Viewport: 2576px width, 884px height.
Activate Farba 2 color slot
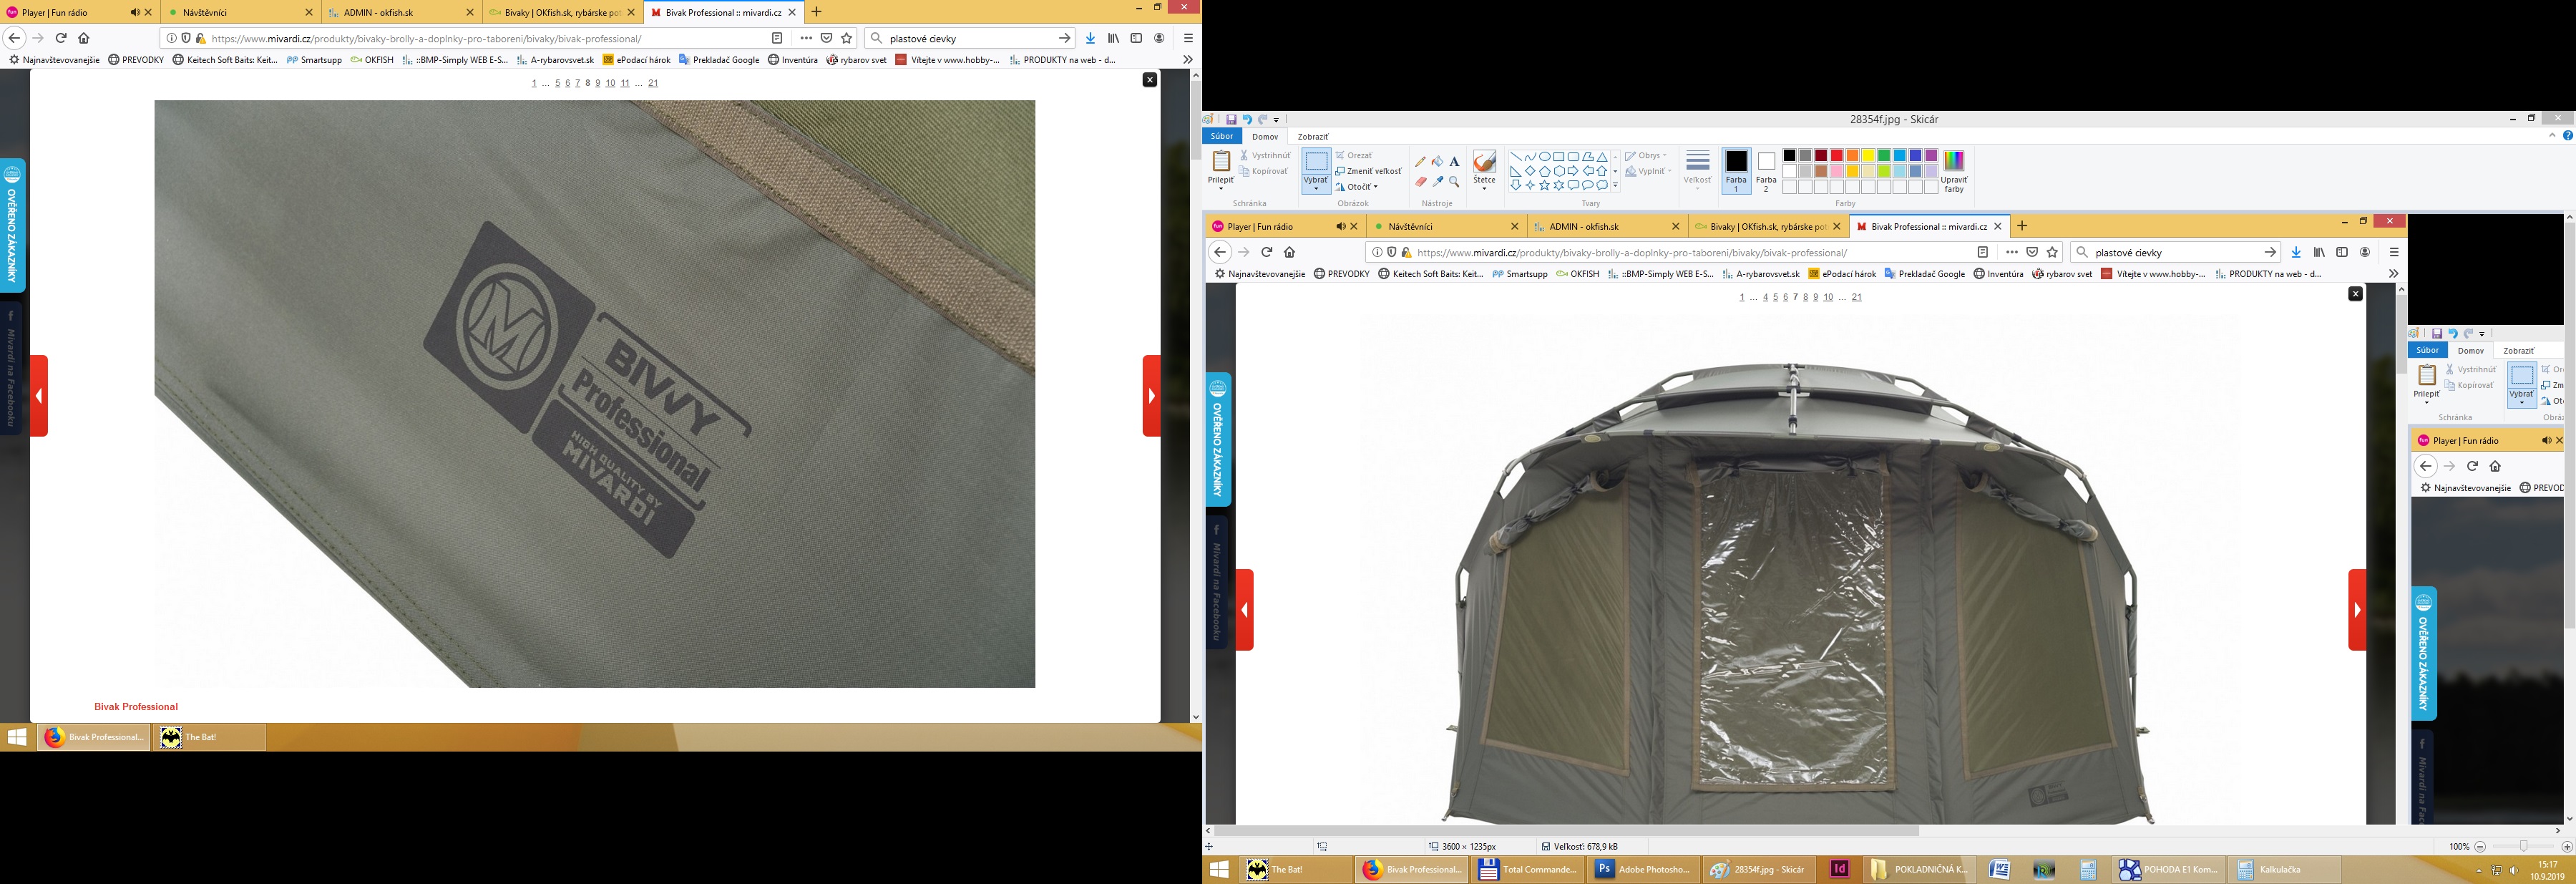click(1766, 170)
